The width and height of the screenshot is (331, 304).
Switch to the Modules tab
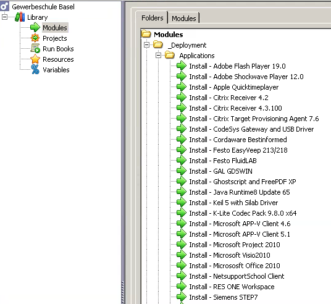click(x=183, y=19)
